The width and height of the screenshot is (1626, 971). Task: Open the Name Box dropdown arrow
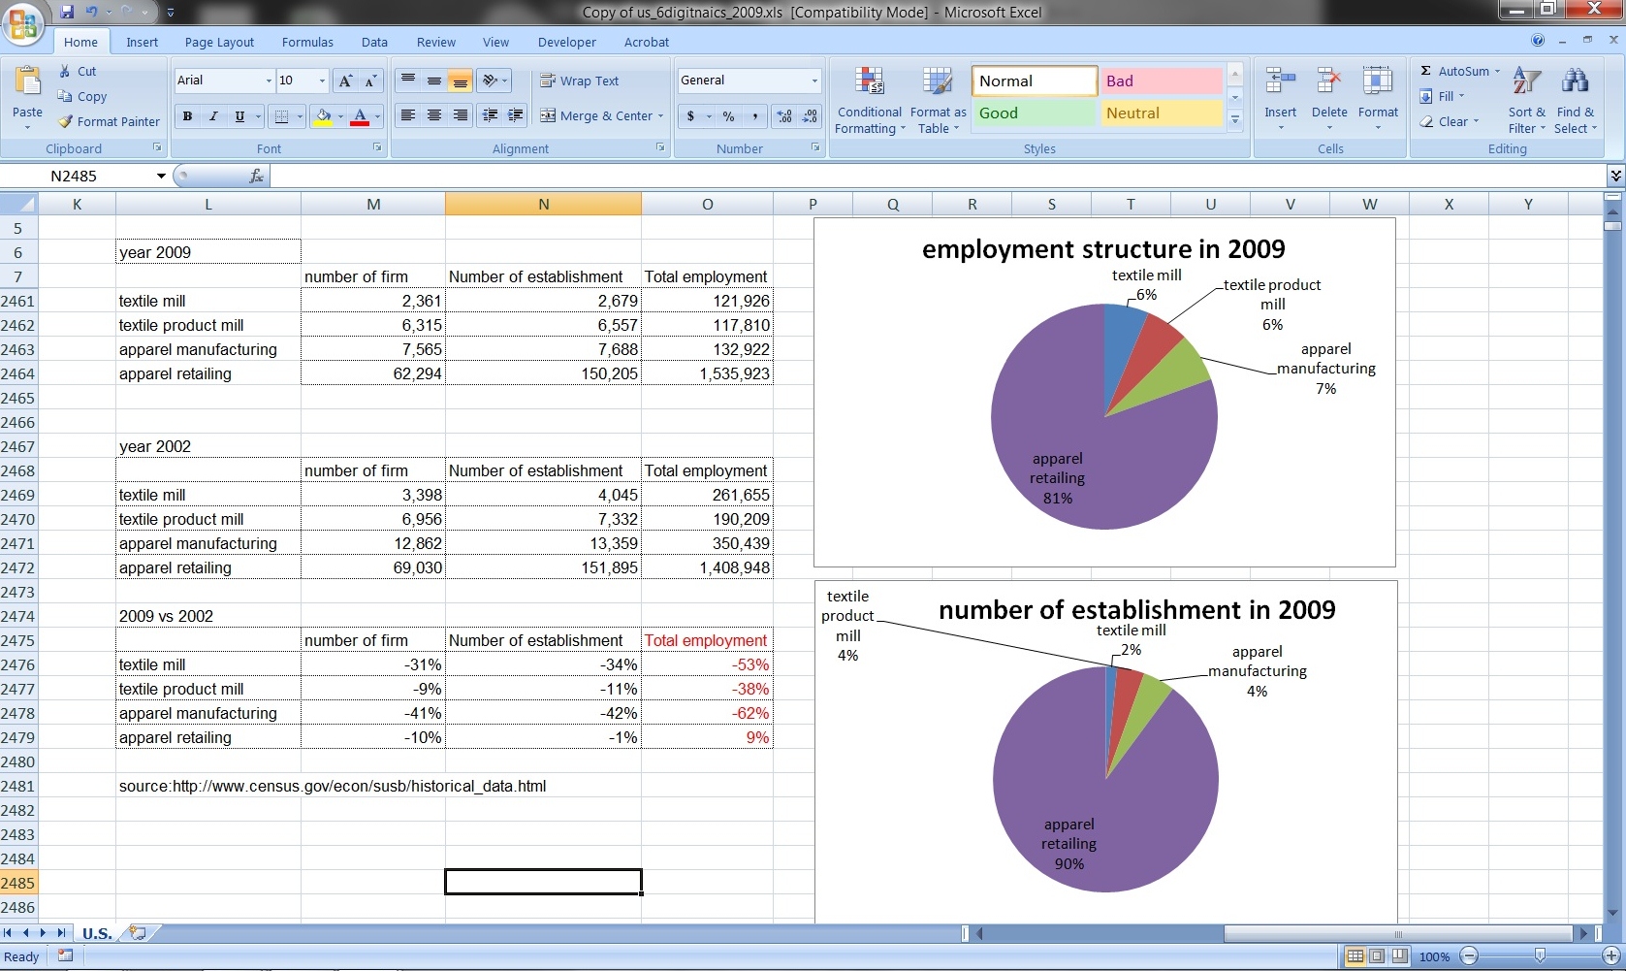[161, 176]
